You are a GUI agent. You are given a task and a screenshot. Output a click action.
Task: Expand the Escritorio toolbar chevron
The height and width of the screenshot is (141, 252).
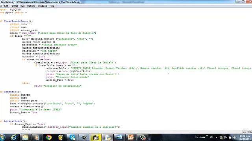pos(207,136)
